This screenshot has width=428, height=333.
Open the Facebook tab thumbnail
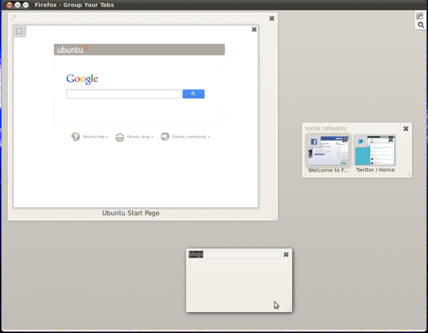[x=329, y=151]
